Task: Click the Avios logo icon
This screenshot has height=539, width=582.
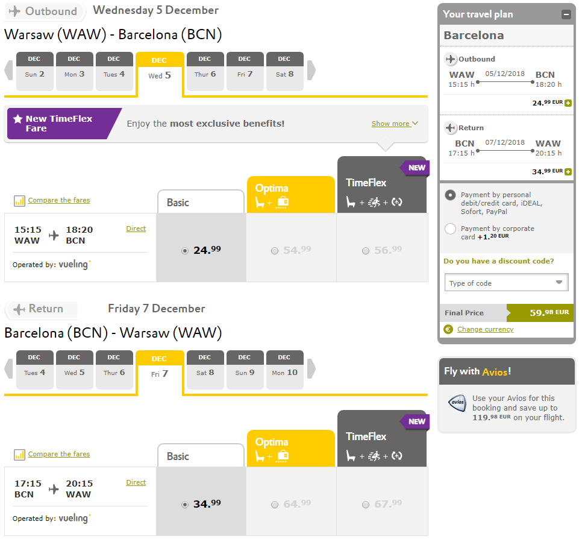Action: tap(457, 403)
